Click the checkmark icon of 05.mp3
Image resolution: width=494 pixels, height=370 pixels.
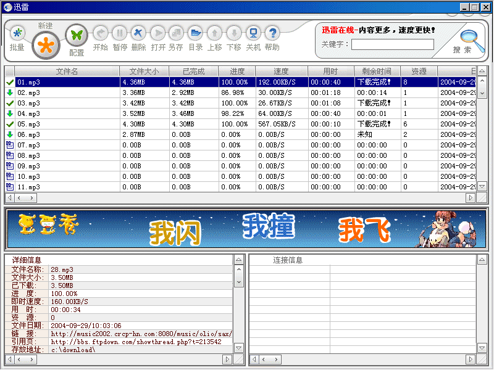click(x=10, y=125)
